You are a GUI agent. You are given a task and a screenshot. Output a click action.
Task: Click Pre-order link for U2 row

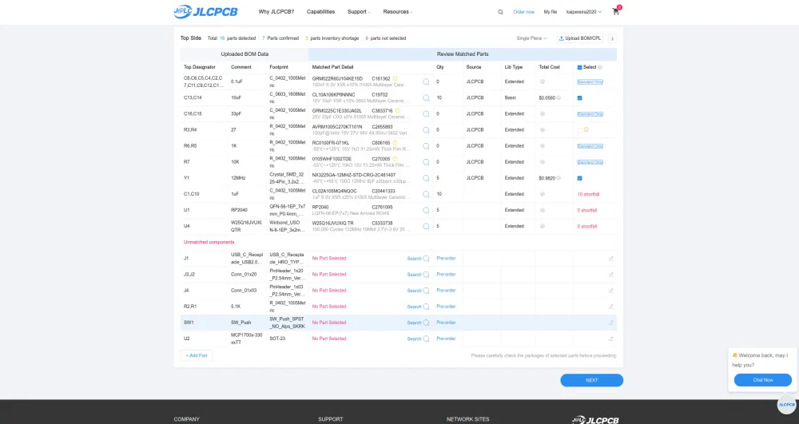[446, 339]
